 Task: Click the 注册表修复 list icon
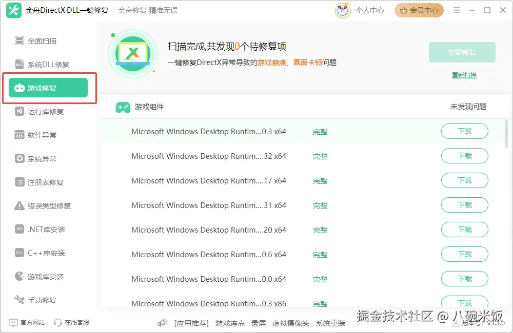19,182
